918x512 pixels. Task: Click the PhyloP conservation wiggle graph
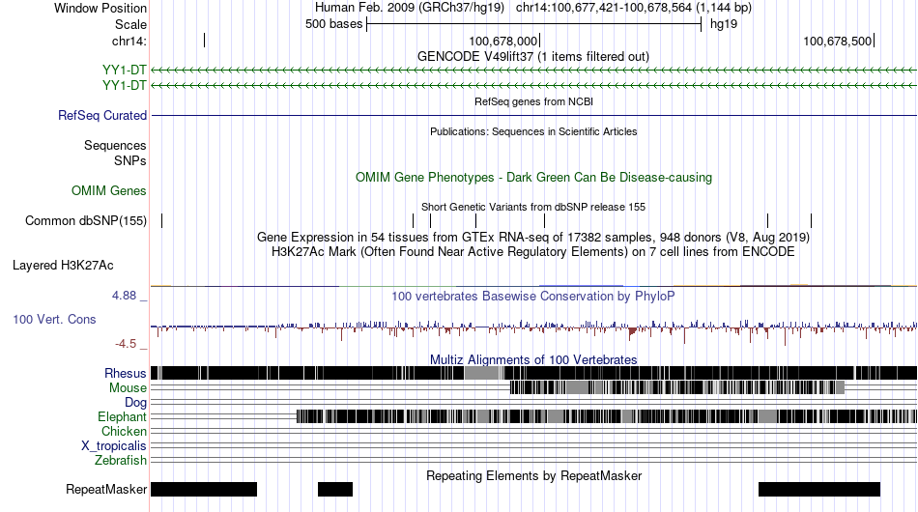pyautogui.click(x=534, y=330)
